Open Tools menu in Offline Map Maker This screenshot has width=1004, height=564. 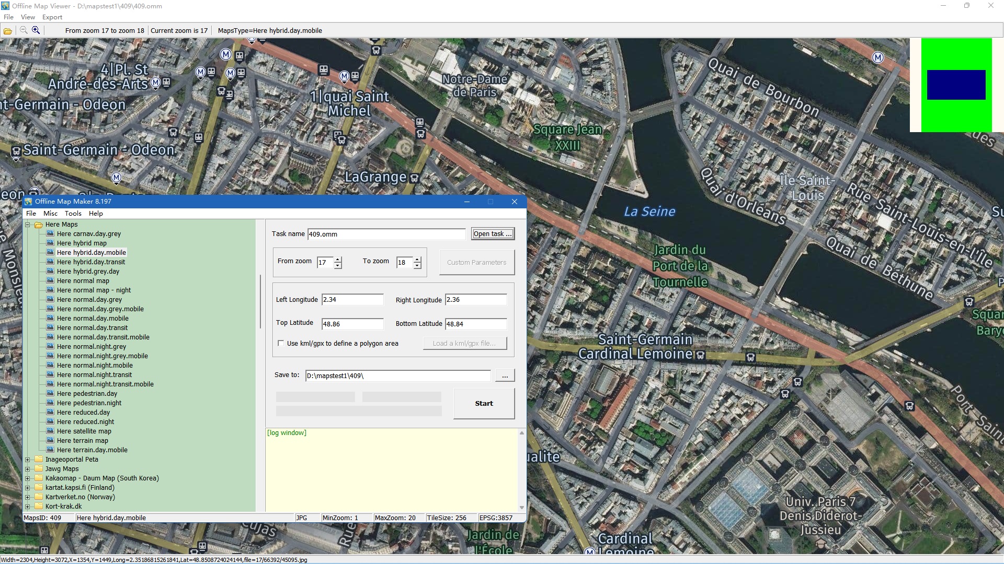click(x=73, y=213)
